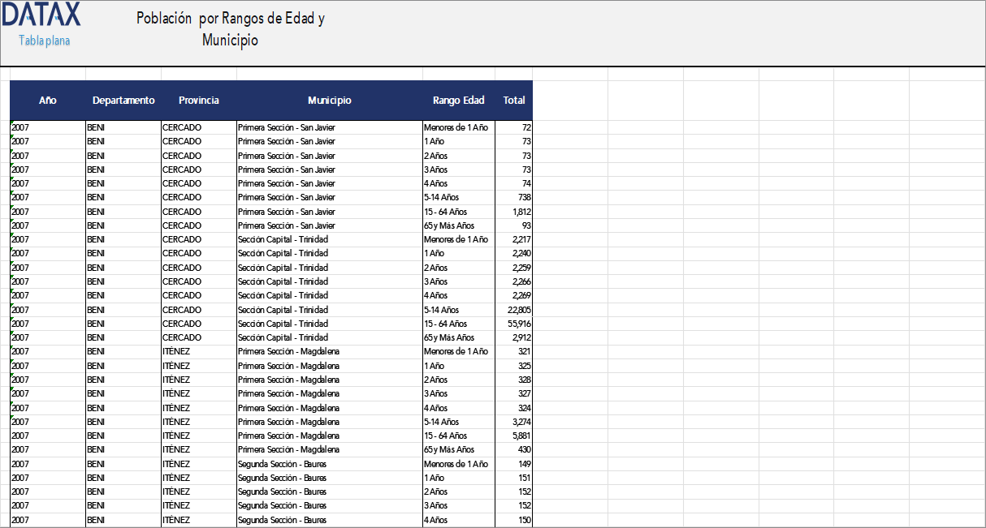Select the Total cell showing 93
This screenshot has height=528, width=986.
(514, 225)
